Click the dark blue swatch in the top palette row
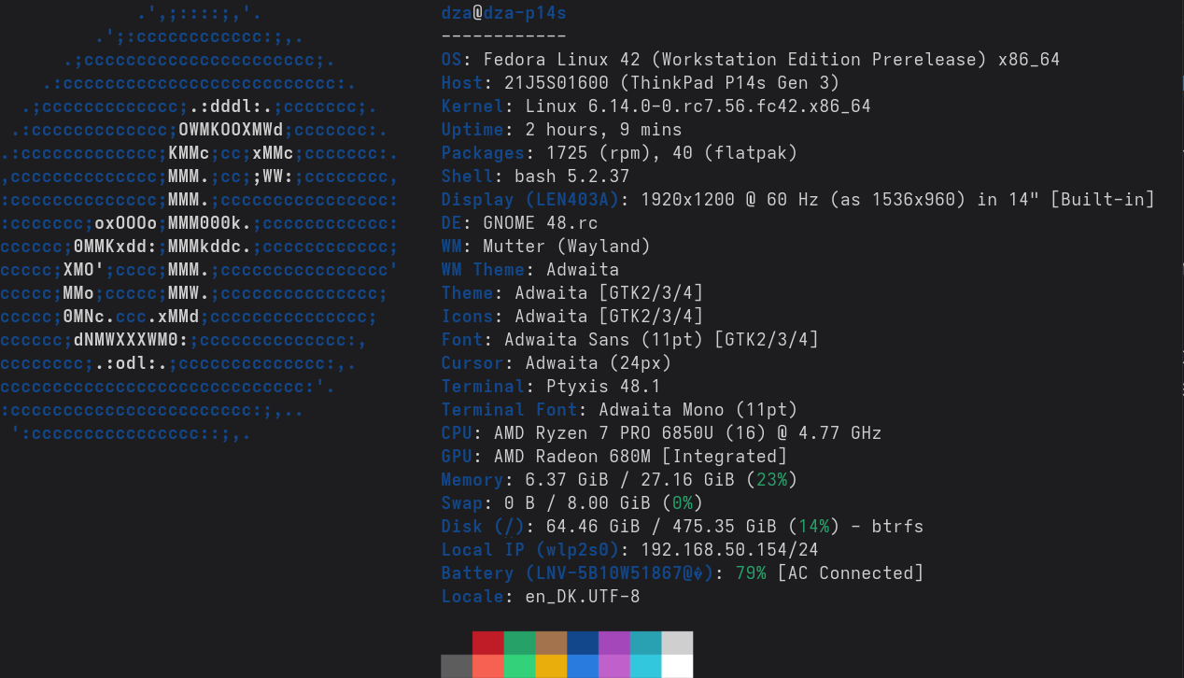 (584, 643)
